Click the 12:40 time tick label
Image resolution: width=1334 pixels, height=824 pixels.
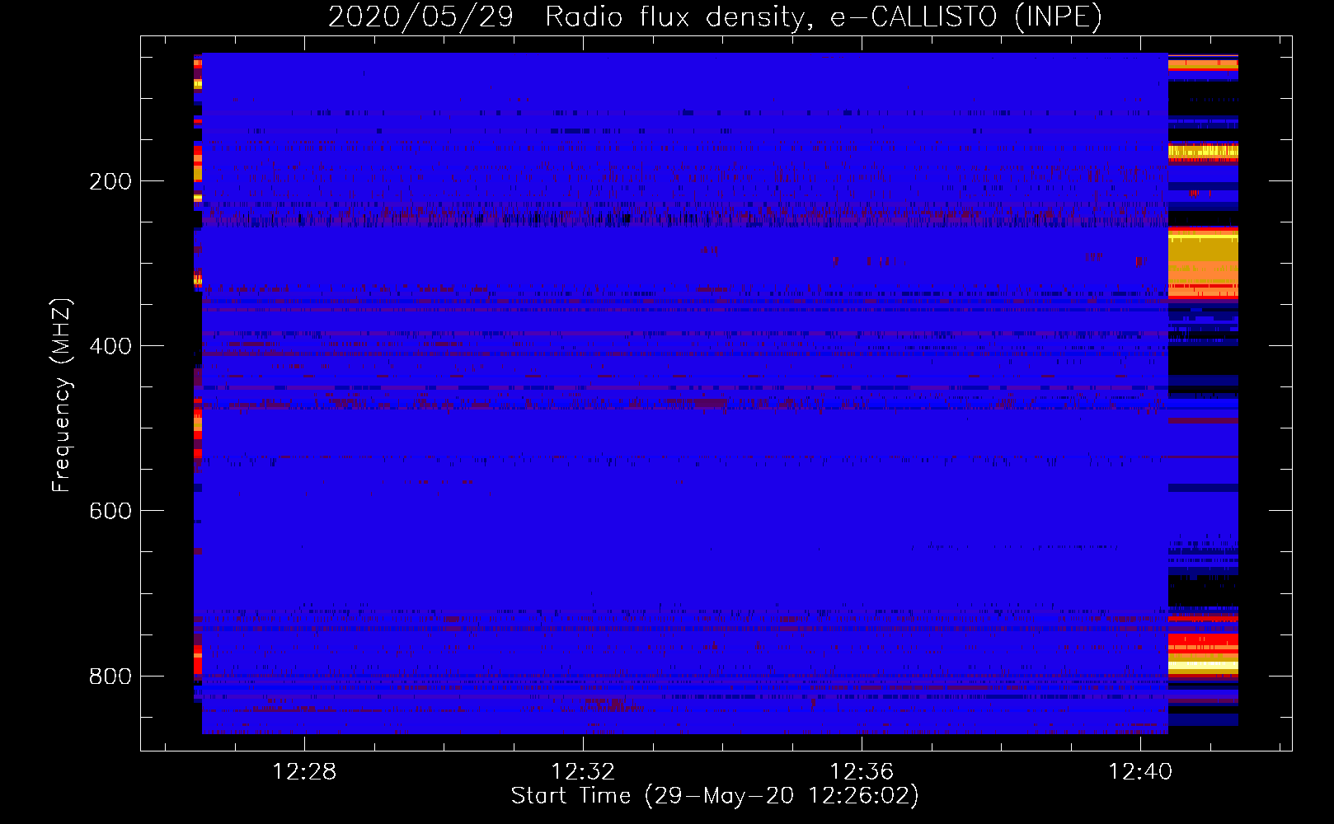coord(1140,771)
